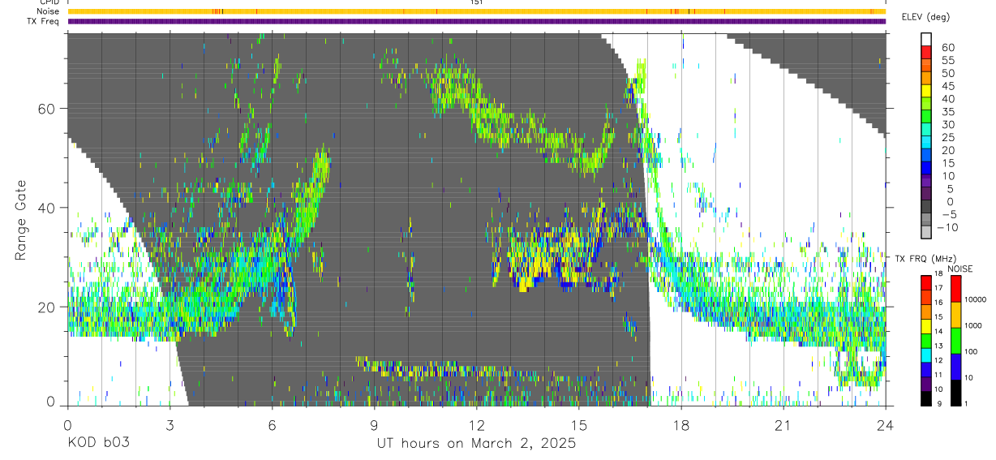Pick the cyan segment of TX FRQ legend
Viewport: 996px width, 460px height.
[926, 355]
